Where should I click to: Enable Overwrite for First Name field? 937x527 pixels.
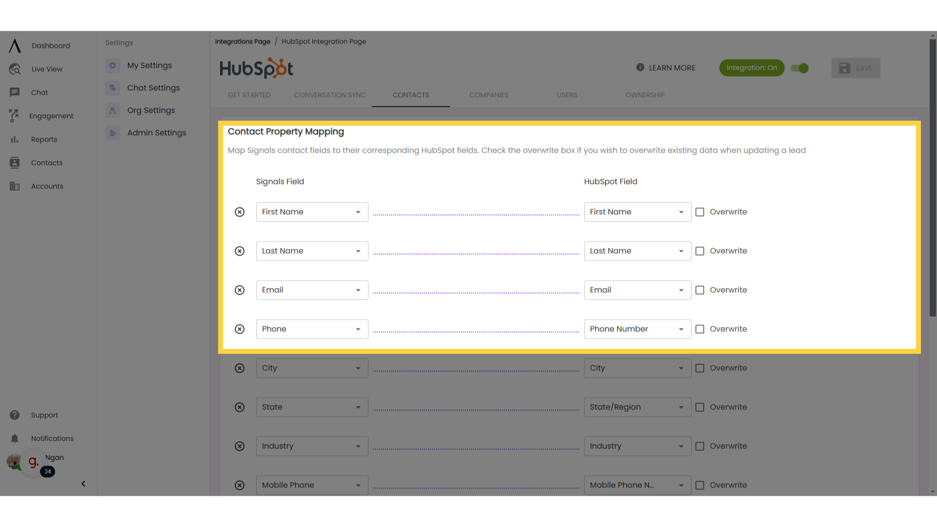point(699,212)
